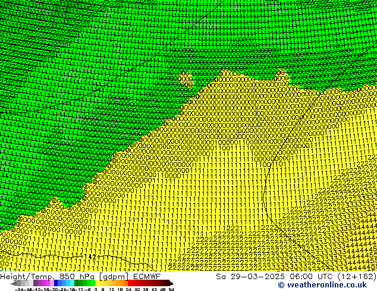The height and width of the screenshot is (291, 377).
Task: Click the '142' contour label on the map
Action: coord(92,257)
